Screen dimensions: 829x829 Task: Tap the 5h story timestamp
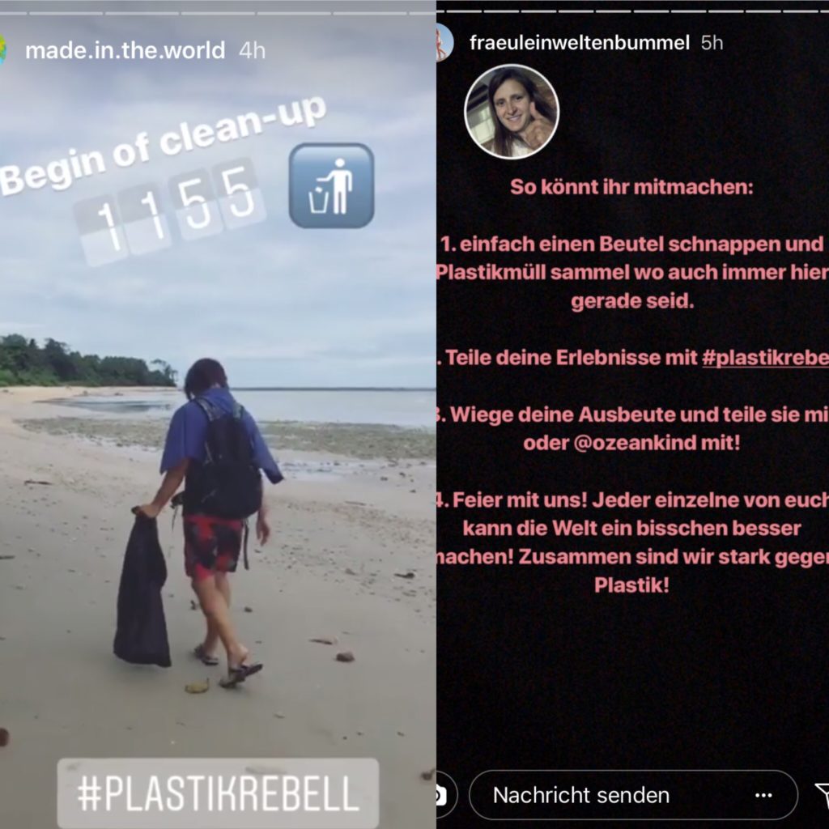tap(712, 43)
